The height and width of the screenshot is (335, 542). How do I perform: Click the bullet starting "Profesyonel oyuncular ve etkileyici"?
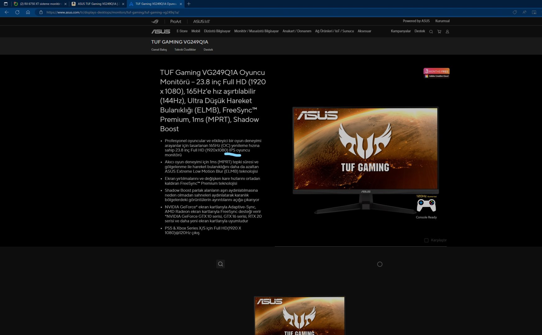point(214,148)
